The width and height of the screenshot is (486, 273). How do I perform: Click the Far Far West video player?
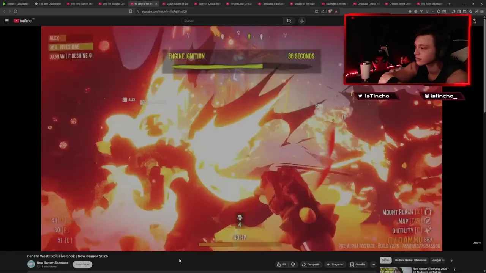tap(241, 138)
